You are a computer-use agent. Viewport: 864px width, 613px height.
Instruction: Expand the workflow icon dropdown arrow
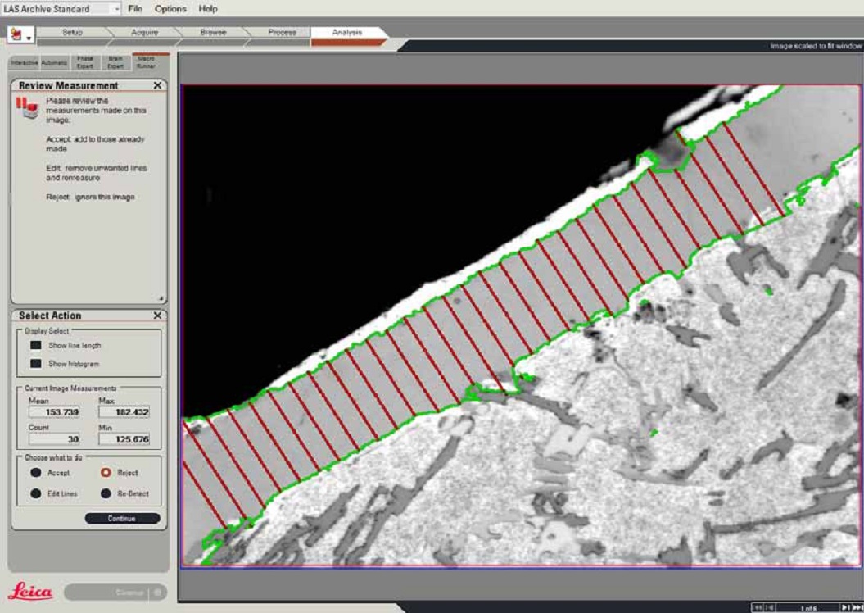coord(30,38)
